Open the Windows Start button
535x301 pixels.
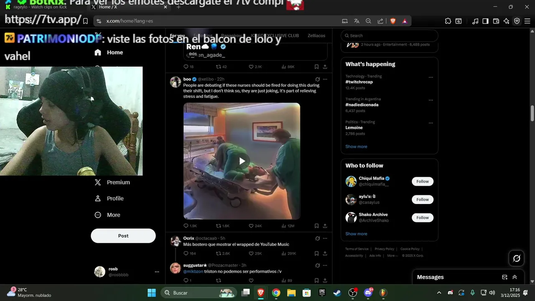[152, 293]
